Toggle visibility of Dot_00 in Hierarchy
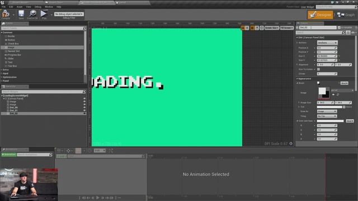This screenshot has height=201, width=358. click(84, 108)
